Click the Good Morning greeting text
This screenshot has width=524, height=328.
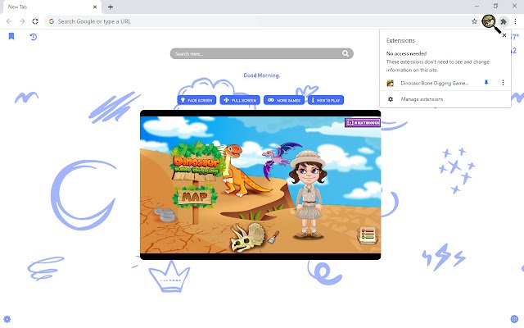point(261,75)
